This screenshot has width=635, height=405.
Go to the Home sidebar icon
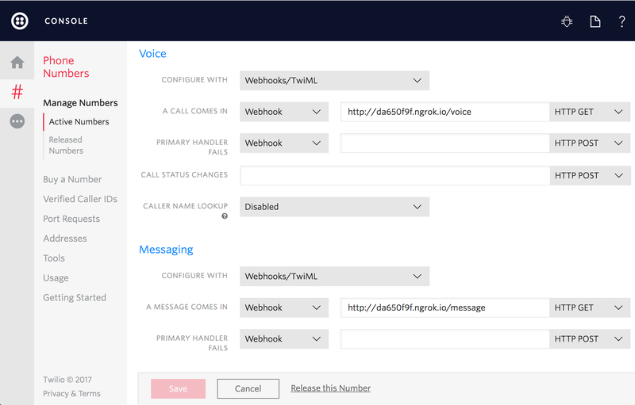17,63
